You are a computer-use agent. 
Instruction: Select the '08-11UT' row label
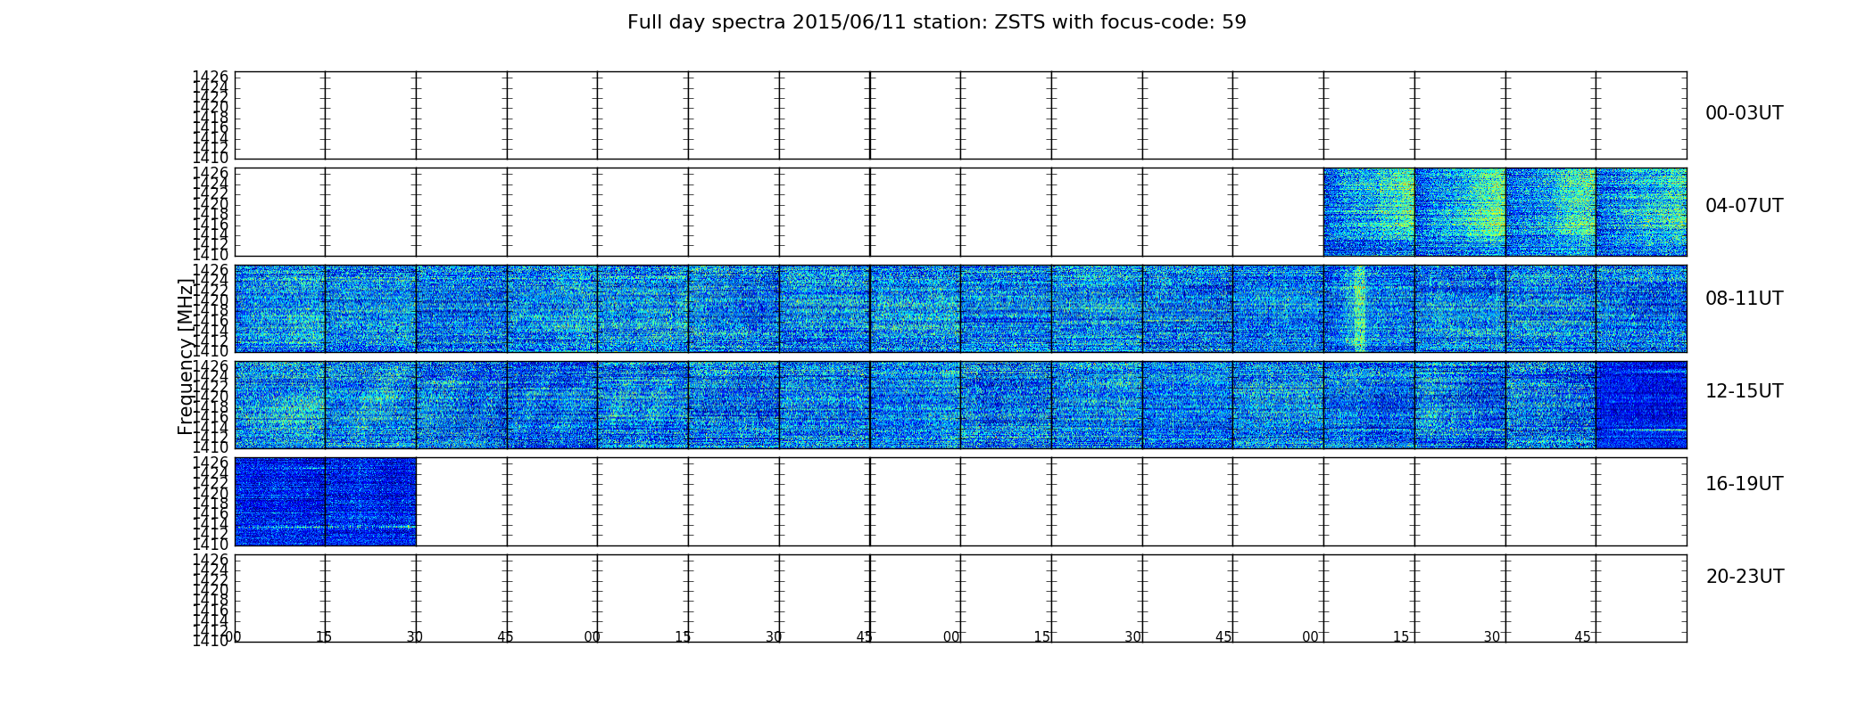click(x=1744, y=299)
